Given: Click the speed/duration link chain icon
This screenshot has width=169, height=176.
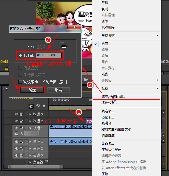Looking at the screenshot, I should (64, 47).
